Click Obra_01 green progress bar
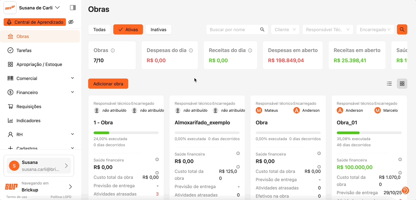Screen dimensions: 416x200 tap(348, 133)
